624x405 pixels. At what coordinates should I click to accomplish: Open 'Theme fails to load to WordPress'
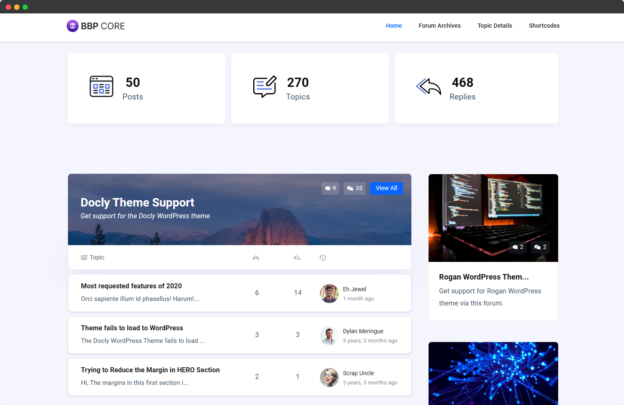click(132, 328)
